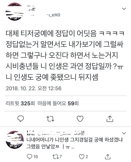Share the reply tweet

[108, 157]
